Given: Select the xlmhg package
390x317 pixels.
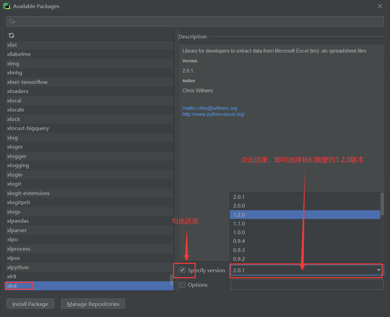Looking at the screenshot, I should tap(89, 73).
